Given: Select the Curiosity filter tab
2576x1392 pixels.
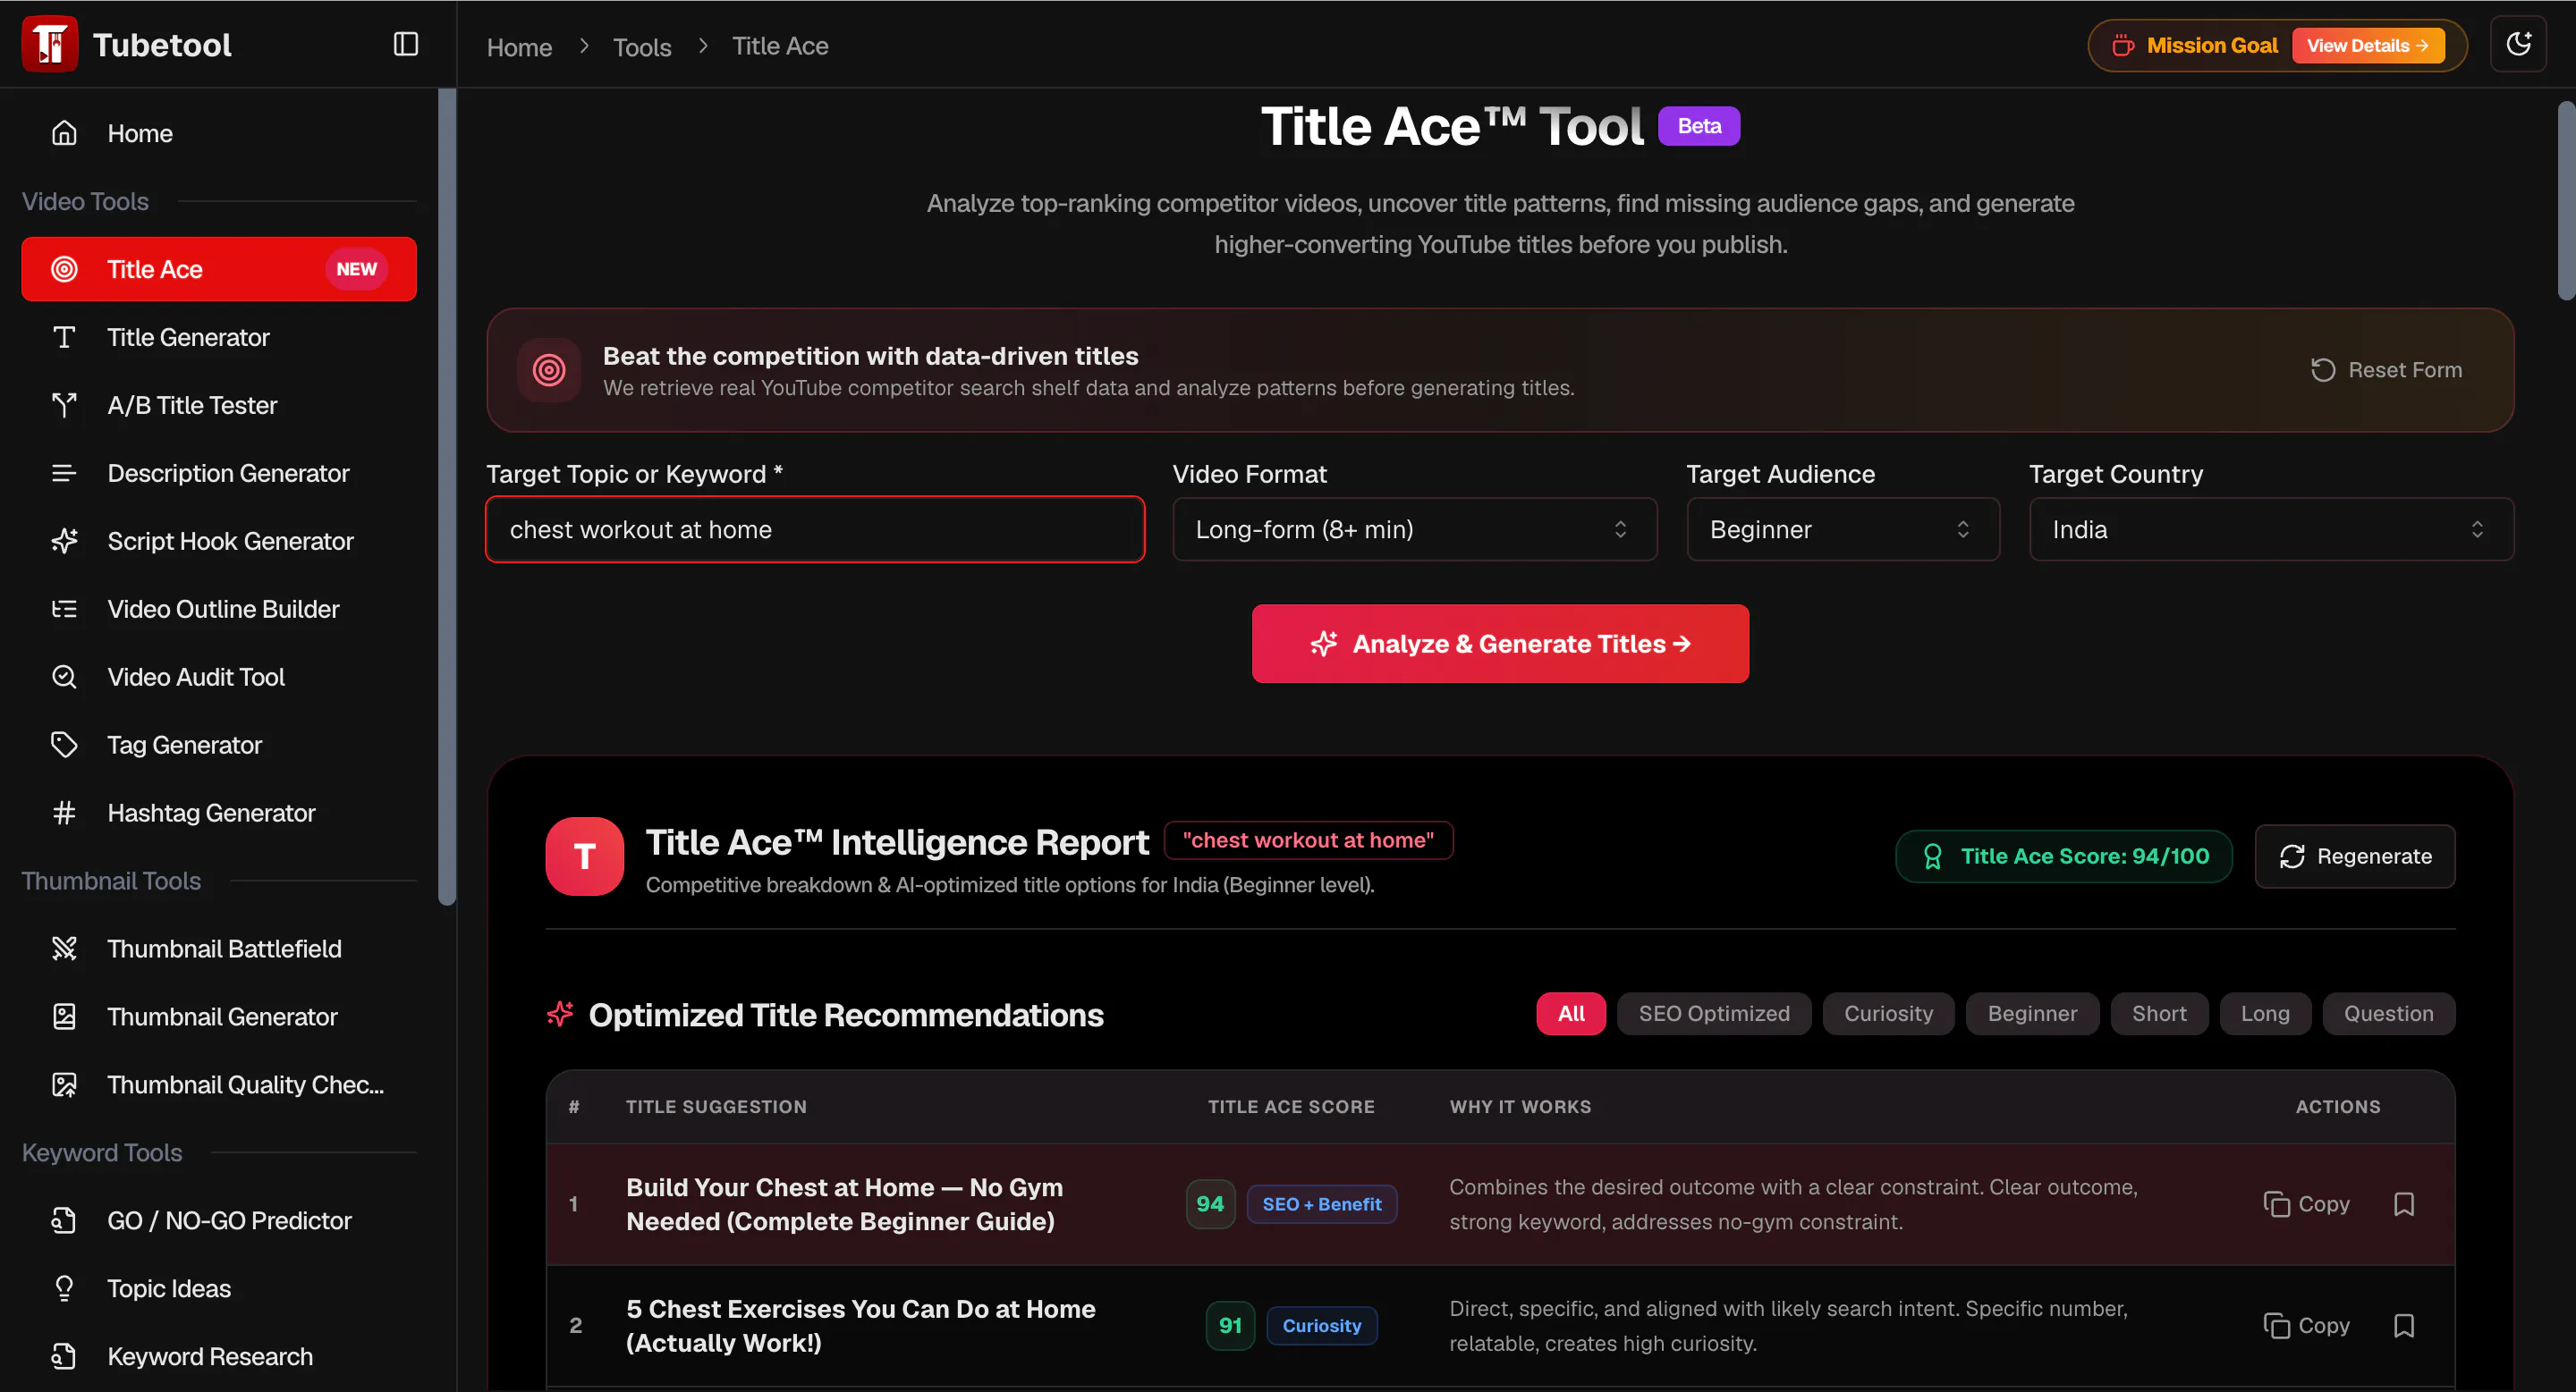Looking at the screenshot, I should tap(1888, 1013).
